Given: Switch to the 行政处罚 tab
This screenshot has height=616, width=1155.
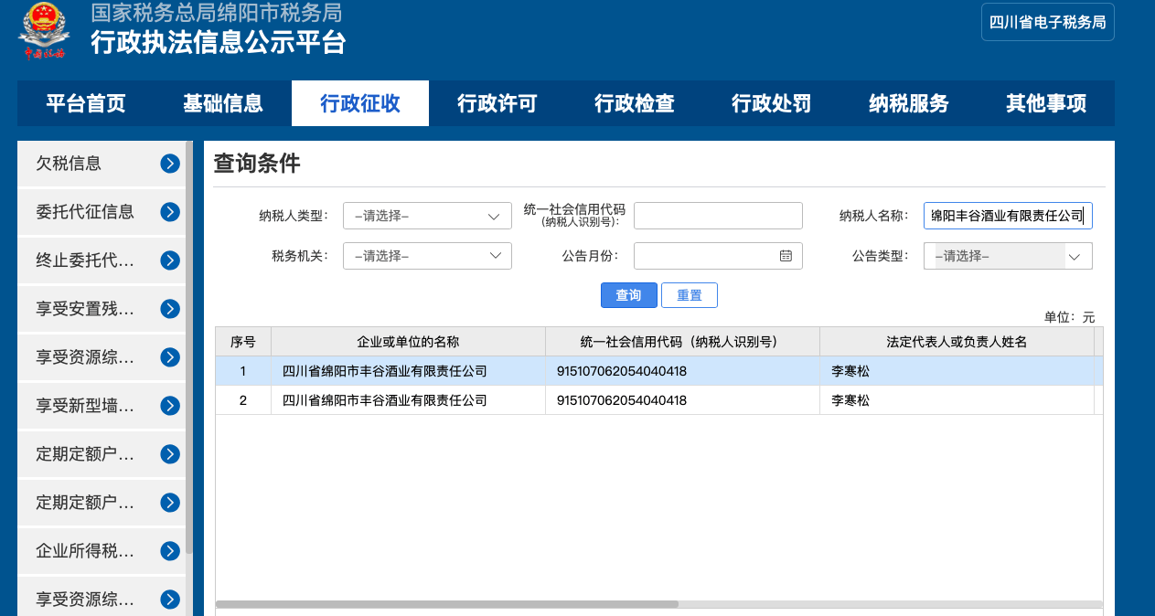Looking at the screenshot, I should (771, 103).
